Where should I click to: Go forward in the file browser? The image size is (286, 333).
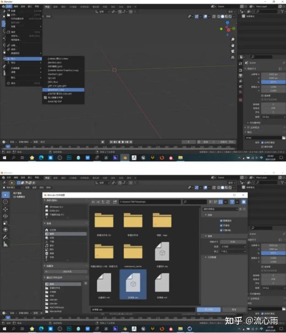click(x=98, y=202)
